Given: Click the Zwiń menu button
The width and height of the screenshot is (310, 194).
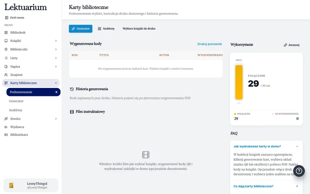Looking at the screenshot, I should pos(15,18).
